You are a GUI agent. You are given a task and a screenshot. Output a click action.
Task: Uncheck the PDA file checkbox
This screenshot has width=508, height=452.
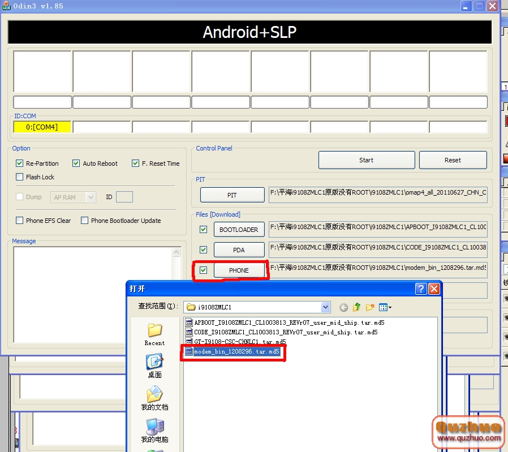(x=204, y=250)
